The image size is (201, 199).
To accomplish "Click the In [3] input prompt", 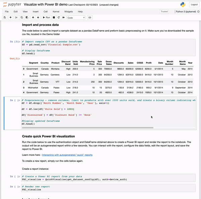I will click(15, 42).
